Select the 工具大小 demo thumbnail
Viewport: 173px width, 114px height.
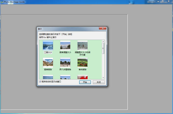(x=48, y=46)
